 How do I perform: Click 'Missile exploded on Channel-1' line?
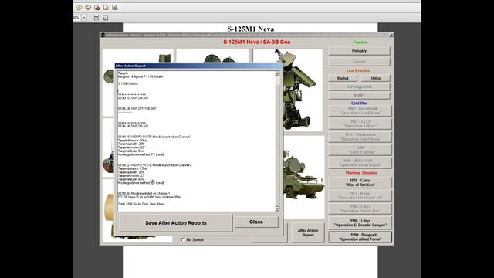[x=144, y=193]
